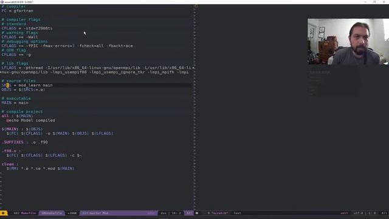Click the Git:master version control indicator

click(x=95, y=213)
